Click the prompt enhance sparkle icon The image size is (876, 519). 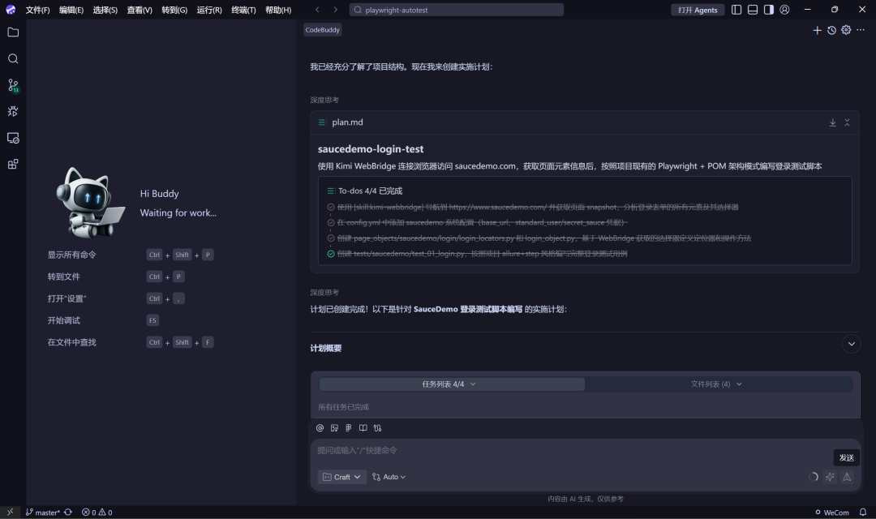(x=831, y=477)
